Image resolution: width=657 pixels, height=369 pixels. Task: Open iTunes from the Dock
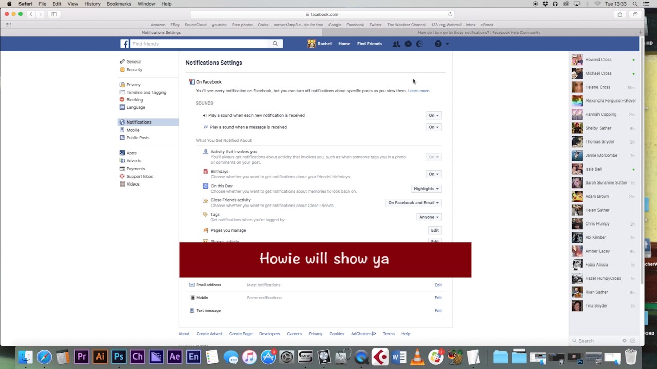249,357
